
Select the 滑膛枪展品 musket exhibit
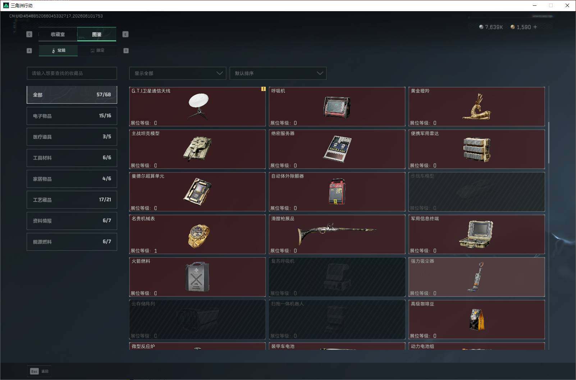337,234
